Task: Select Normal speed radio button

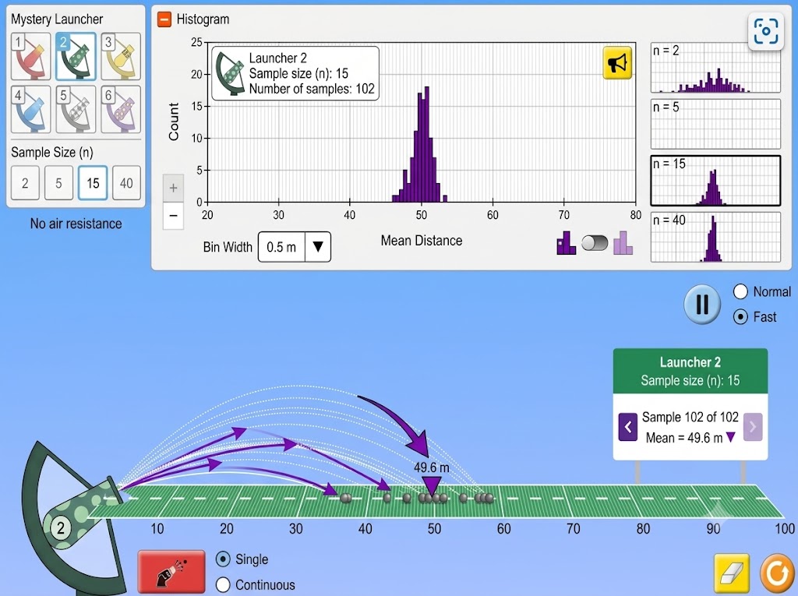Action: 740,291
